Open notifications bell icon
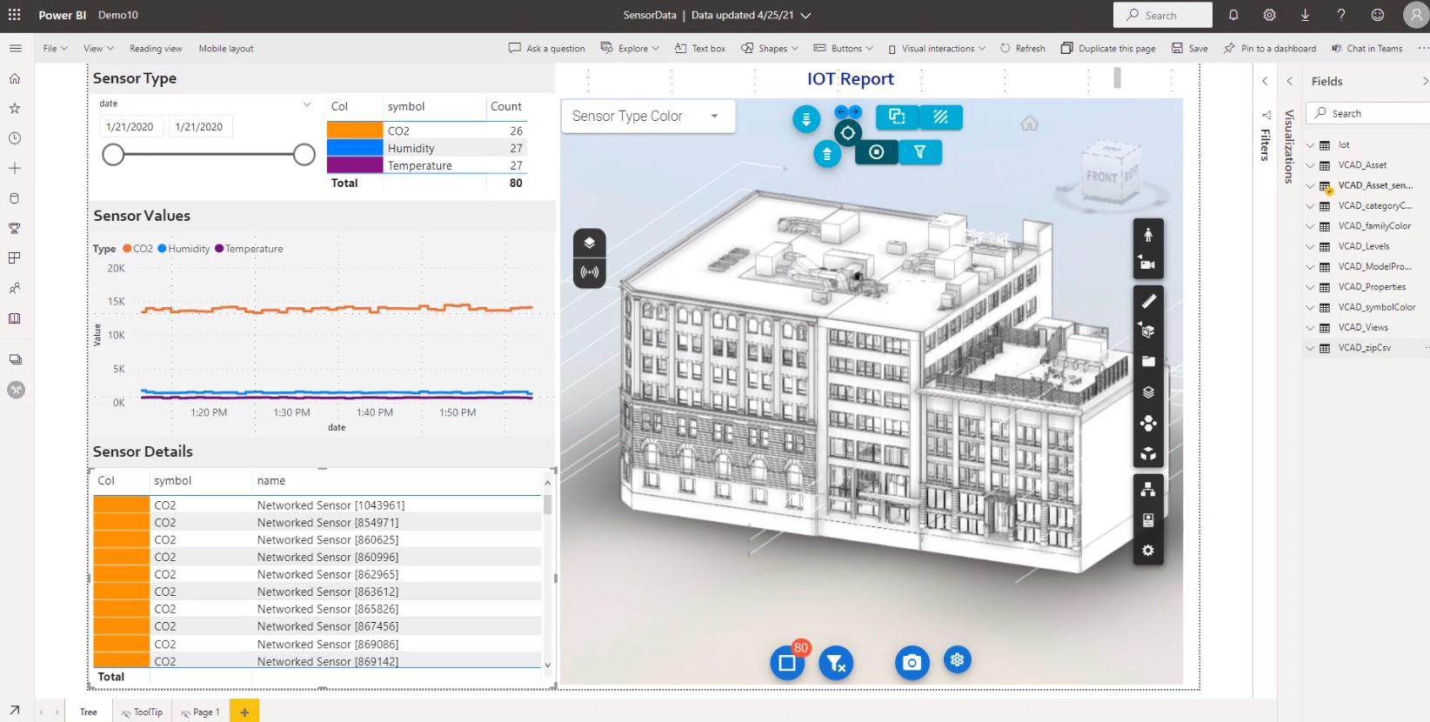The width and height of the screenshot is (1430, 722). [x=1233, y=15]
